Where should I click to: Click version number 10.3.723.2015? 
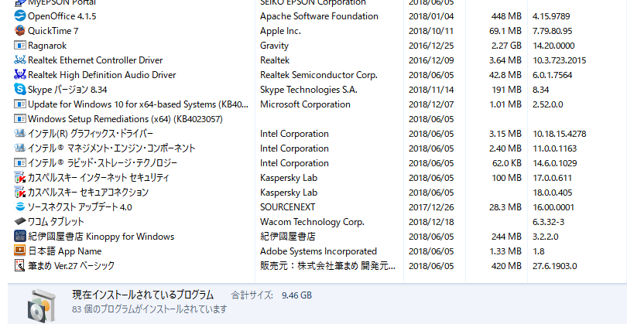click(560, 60)
